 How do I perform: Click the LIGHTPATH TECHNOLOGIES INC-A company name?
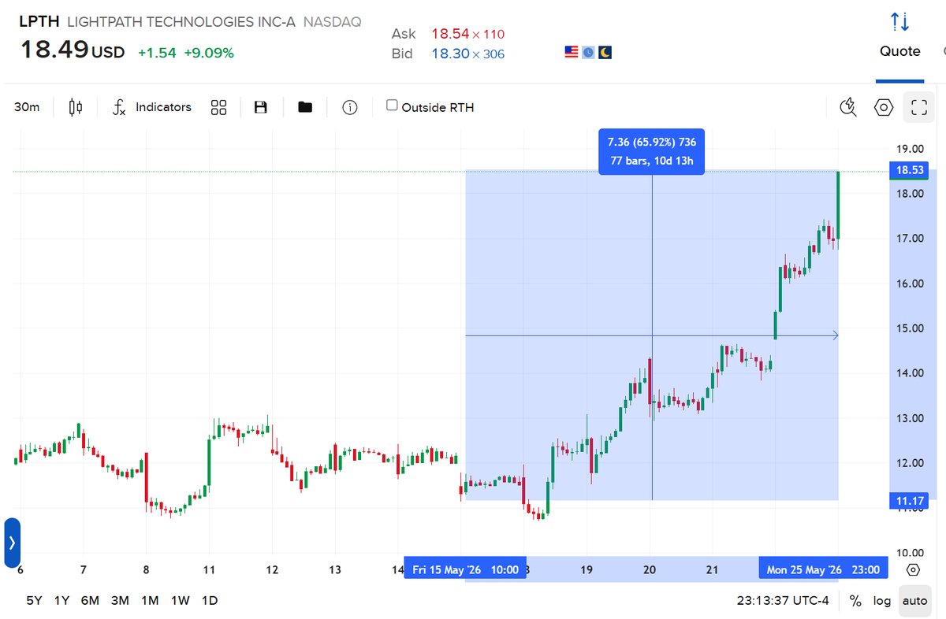pyautogui.click(x=181, y=22)
